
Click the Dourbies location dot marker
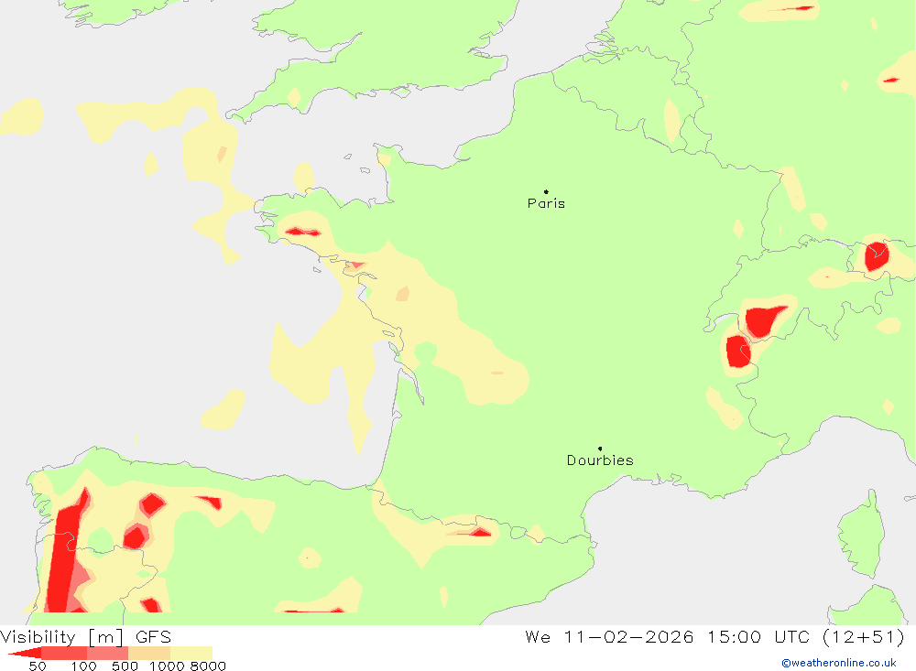[600, 449]
